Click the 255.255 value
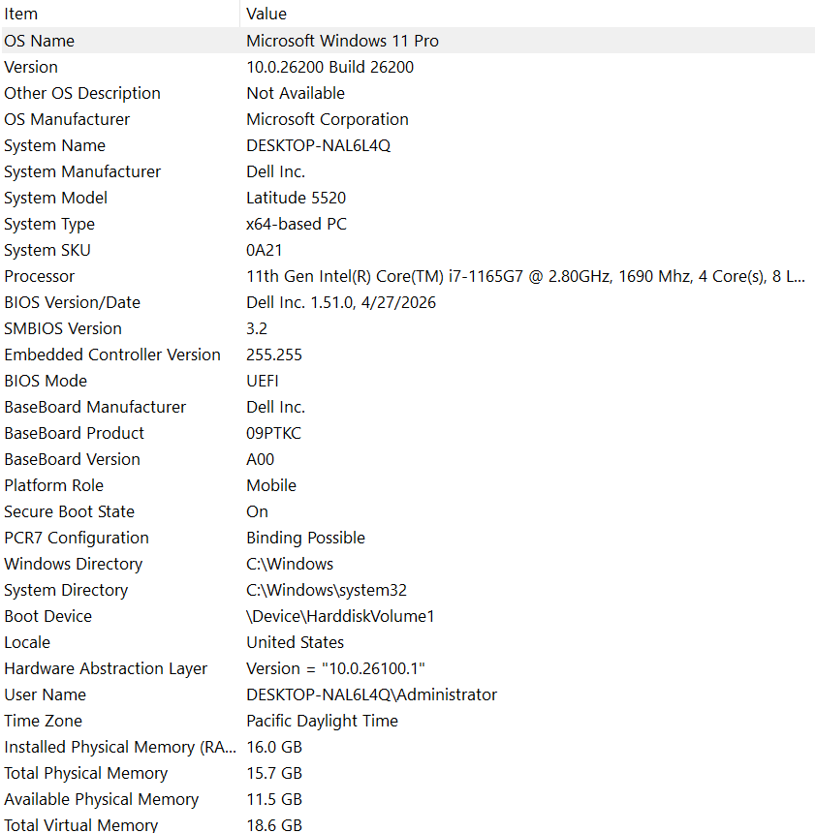Viewport: 815px width, 833px height. [274, 355]
